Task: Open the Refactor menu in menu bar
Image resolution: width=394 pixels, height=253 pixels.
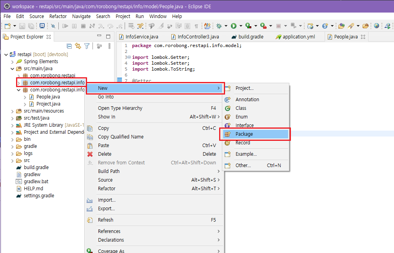Action: coord(58,16)
